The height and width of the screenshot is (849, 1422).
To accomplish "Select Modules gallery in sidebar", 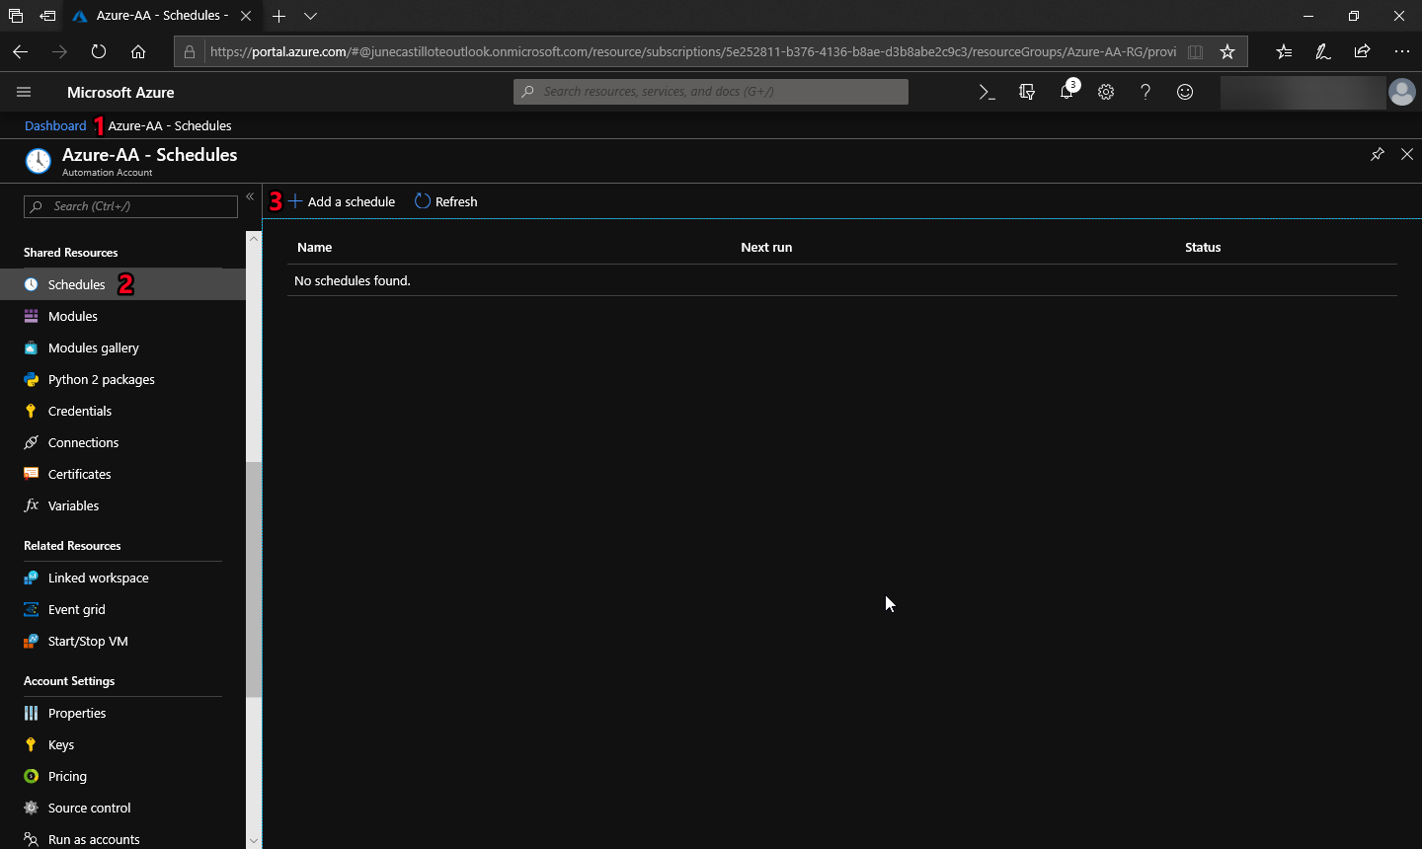I will click(x=93, y=347).
